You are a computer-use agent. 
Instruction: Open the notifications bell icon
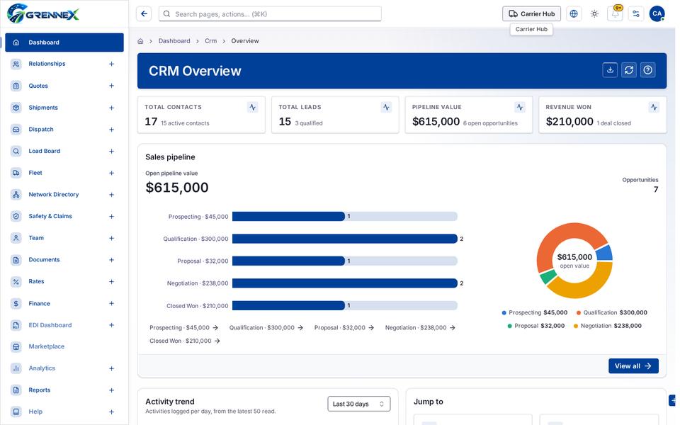coord(615,13)
